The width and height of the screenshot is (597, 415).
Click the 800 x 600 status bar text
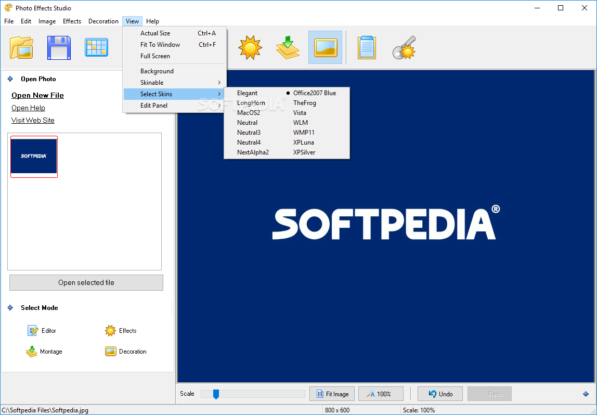pyautogui.click(x=337, y=410)
